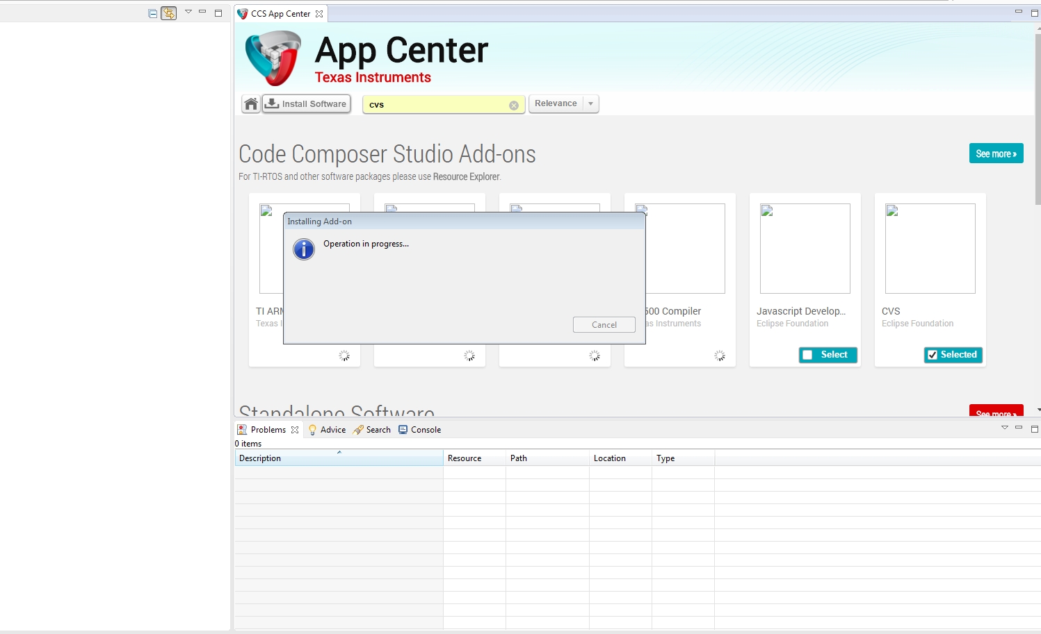The image size is (1041, 634).
Task: Maximize the left panel view
Action: pos(218,12)
